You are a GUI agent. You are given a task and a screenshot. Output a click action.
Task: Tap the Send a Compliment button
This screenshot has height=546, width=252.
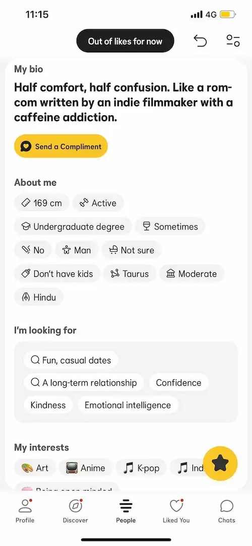coord(61,146)
